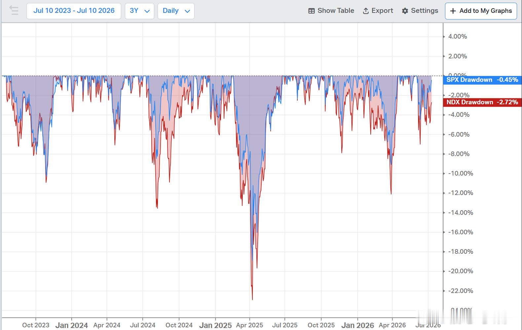Open chart Settings text link

425,11
